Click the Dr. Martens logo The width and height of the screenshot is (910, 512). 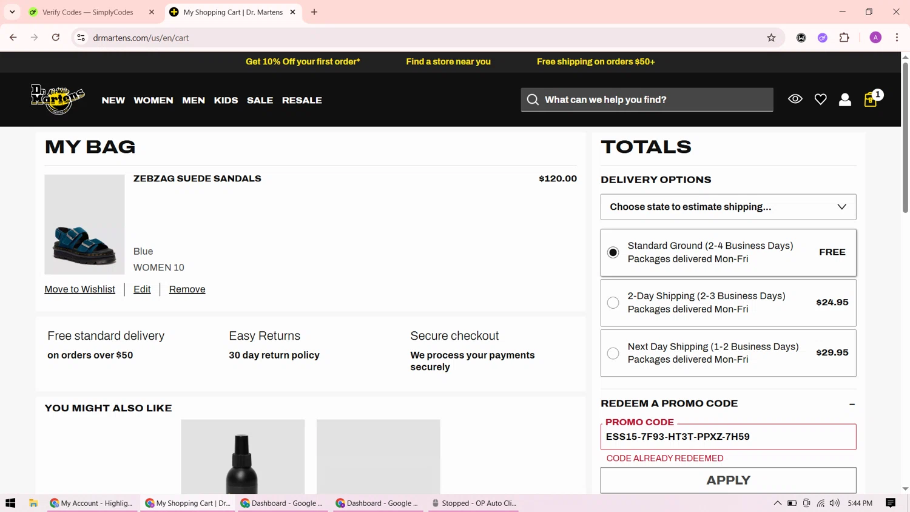click(58, 99)
